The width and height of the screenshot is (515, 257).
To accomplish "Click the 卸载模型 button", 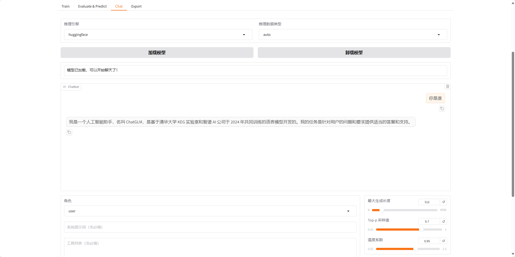I will click(354, 53).
